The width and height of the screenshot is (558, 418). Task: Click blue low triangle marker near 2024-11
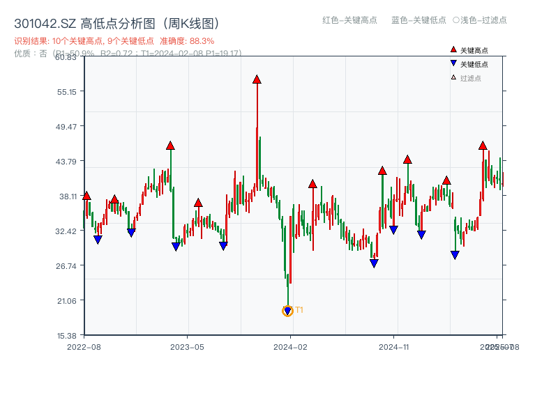(x=394, y=229)
